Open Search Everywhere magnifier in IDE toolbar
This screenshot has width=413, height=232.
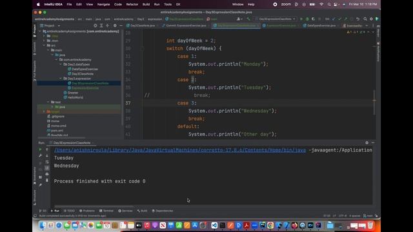click(x=365, y=19)
